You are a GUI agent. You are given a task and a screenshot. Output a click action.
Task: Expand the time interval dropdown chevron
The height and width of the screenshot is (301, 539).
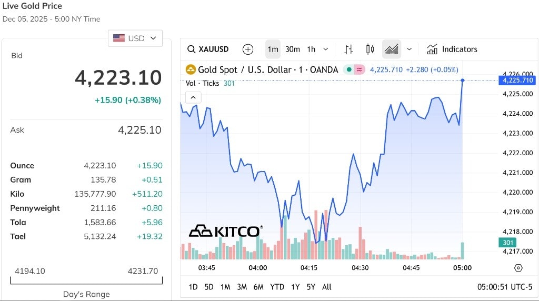[x=325, y=49]
